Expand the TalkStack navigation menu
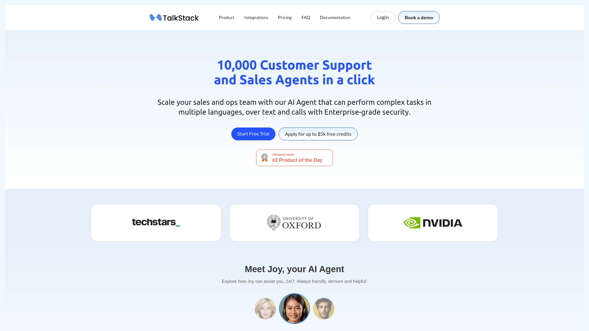589x331 pixels. pyautogui.click(x=226, y=17)
